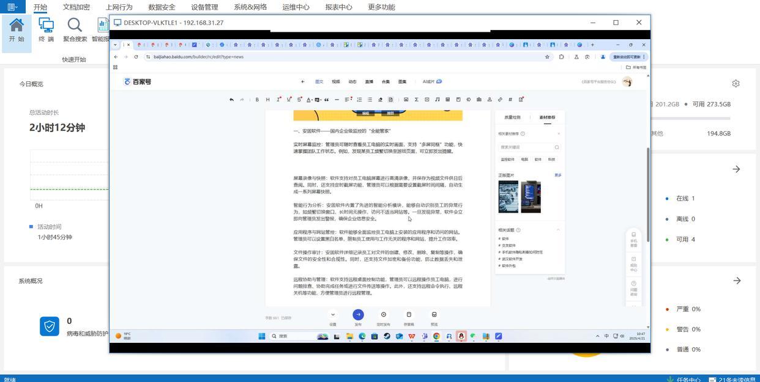Click the undo arrow in editor toolbar
This screenshot has height=382, width=760.
(231, 100)
